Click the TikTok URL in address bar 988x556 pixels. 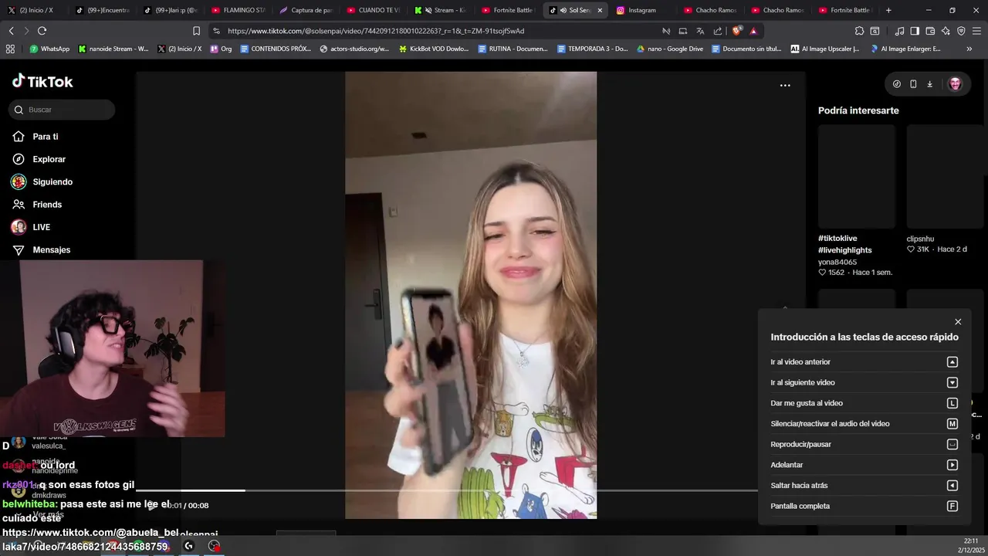pyautogui.click(x=376, y=31)
